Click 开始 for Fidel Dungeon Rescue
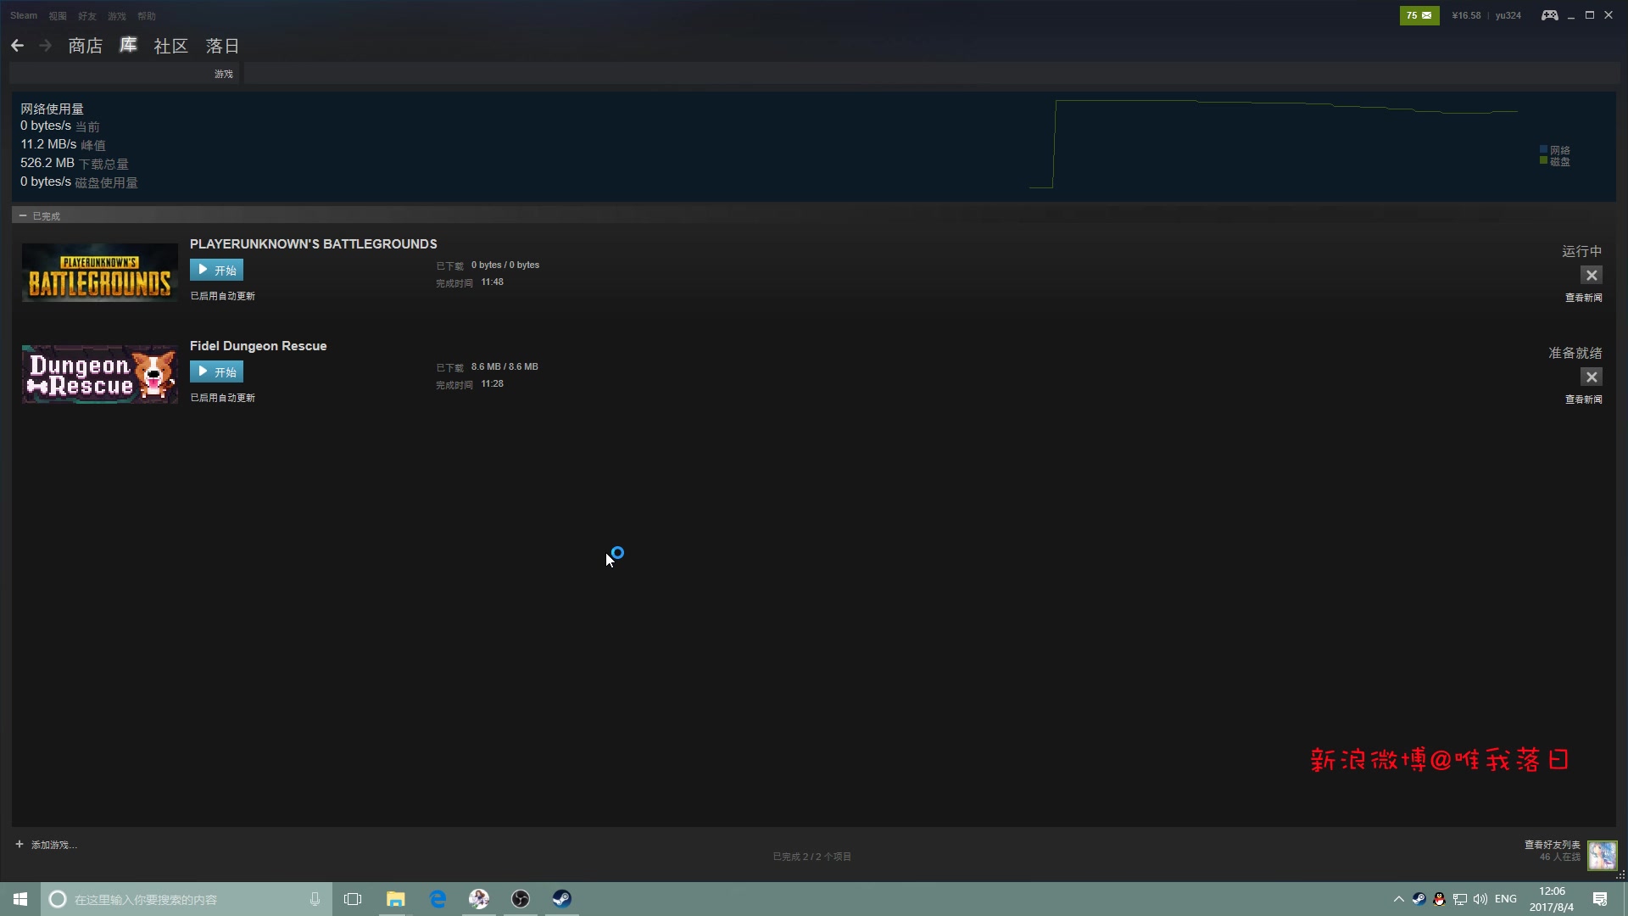 click(x=216, y=371)
